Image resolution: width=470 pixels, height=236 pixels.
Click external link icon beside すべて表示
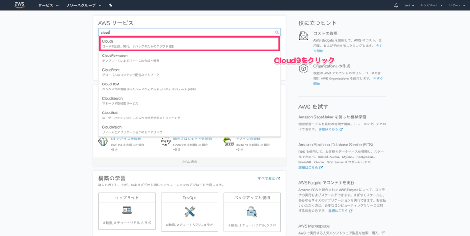coord(278,179)
